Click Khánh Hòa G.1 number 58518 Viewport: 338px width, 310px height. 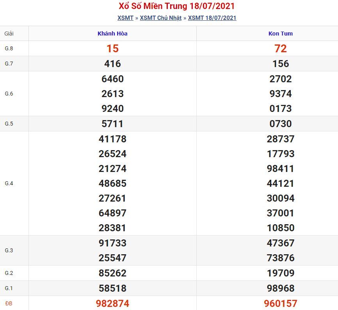click(112, 288)
